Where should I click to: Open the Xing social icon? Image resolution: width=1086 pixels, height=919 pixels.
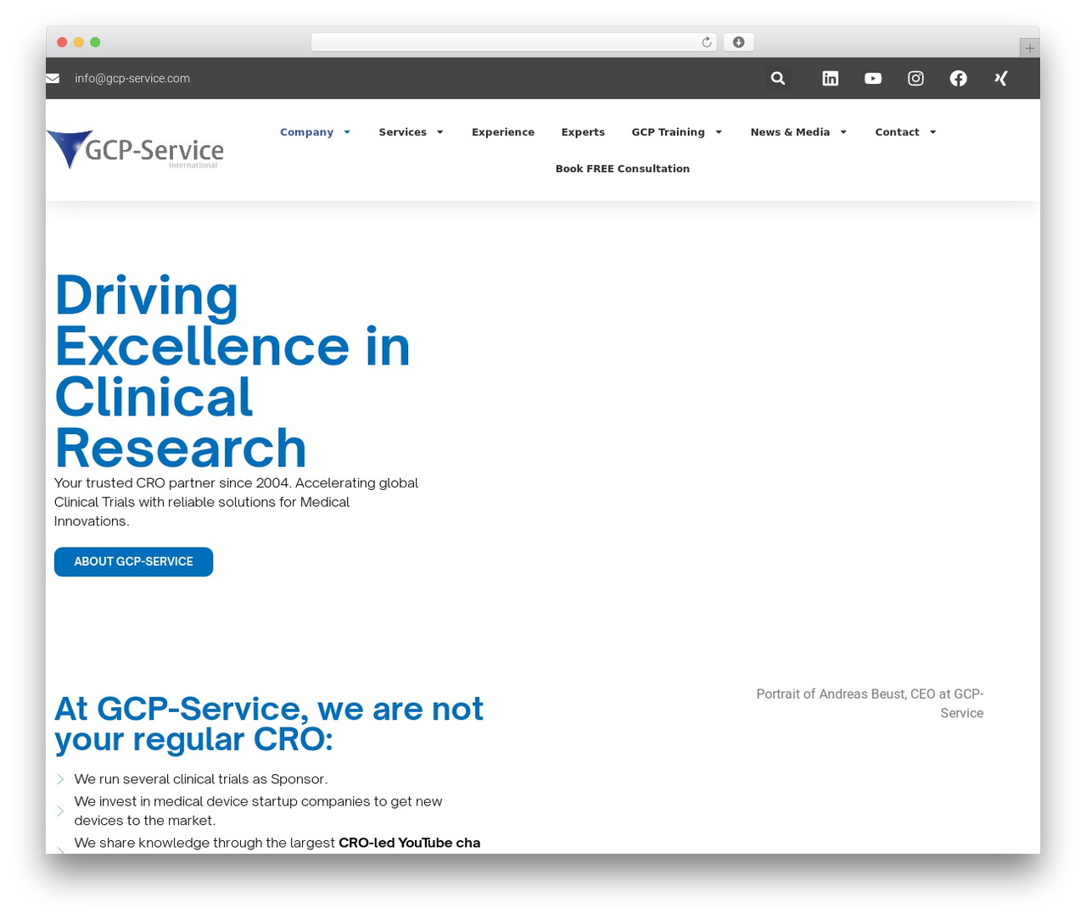coord(1001,78)
